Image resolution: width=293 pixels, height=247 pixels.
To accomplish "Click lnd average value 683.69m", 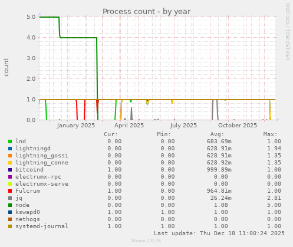I will click(x=219, y=141).
